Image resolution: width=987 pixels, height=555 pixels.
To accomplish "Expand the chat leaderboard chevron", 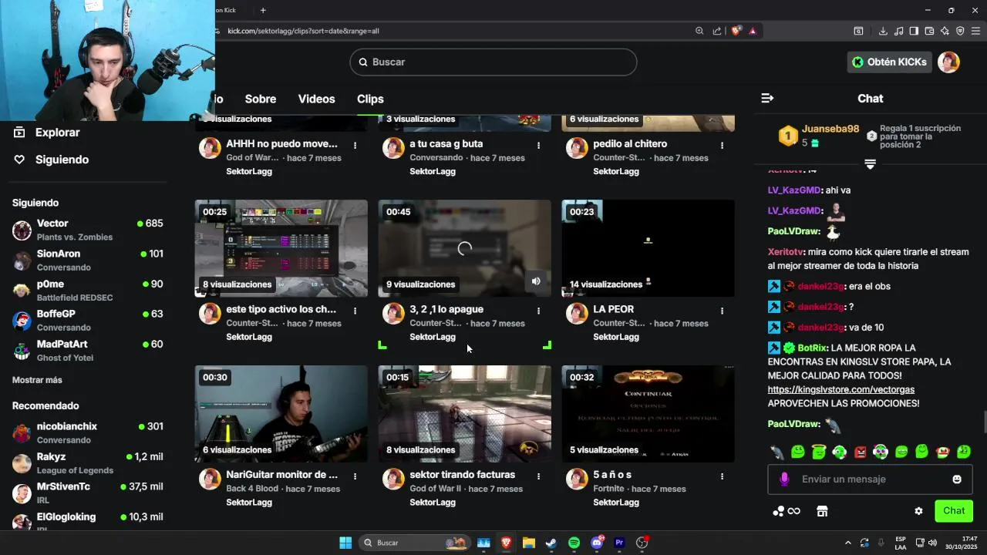I will pyautogui.click(x=870, y=164).
